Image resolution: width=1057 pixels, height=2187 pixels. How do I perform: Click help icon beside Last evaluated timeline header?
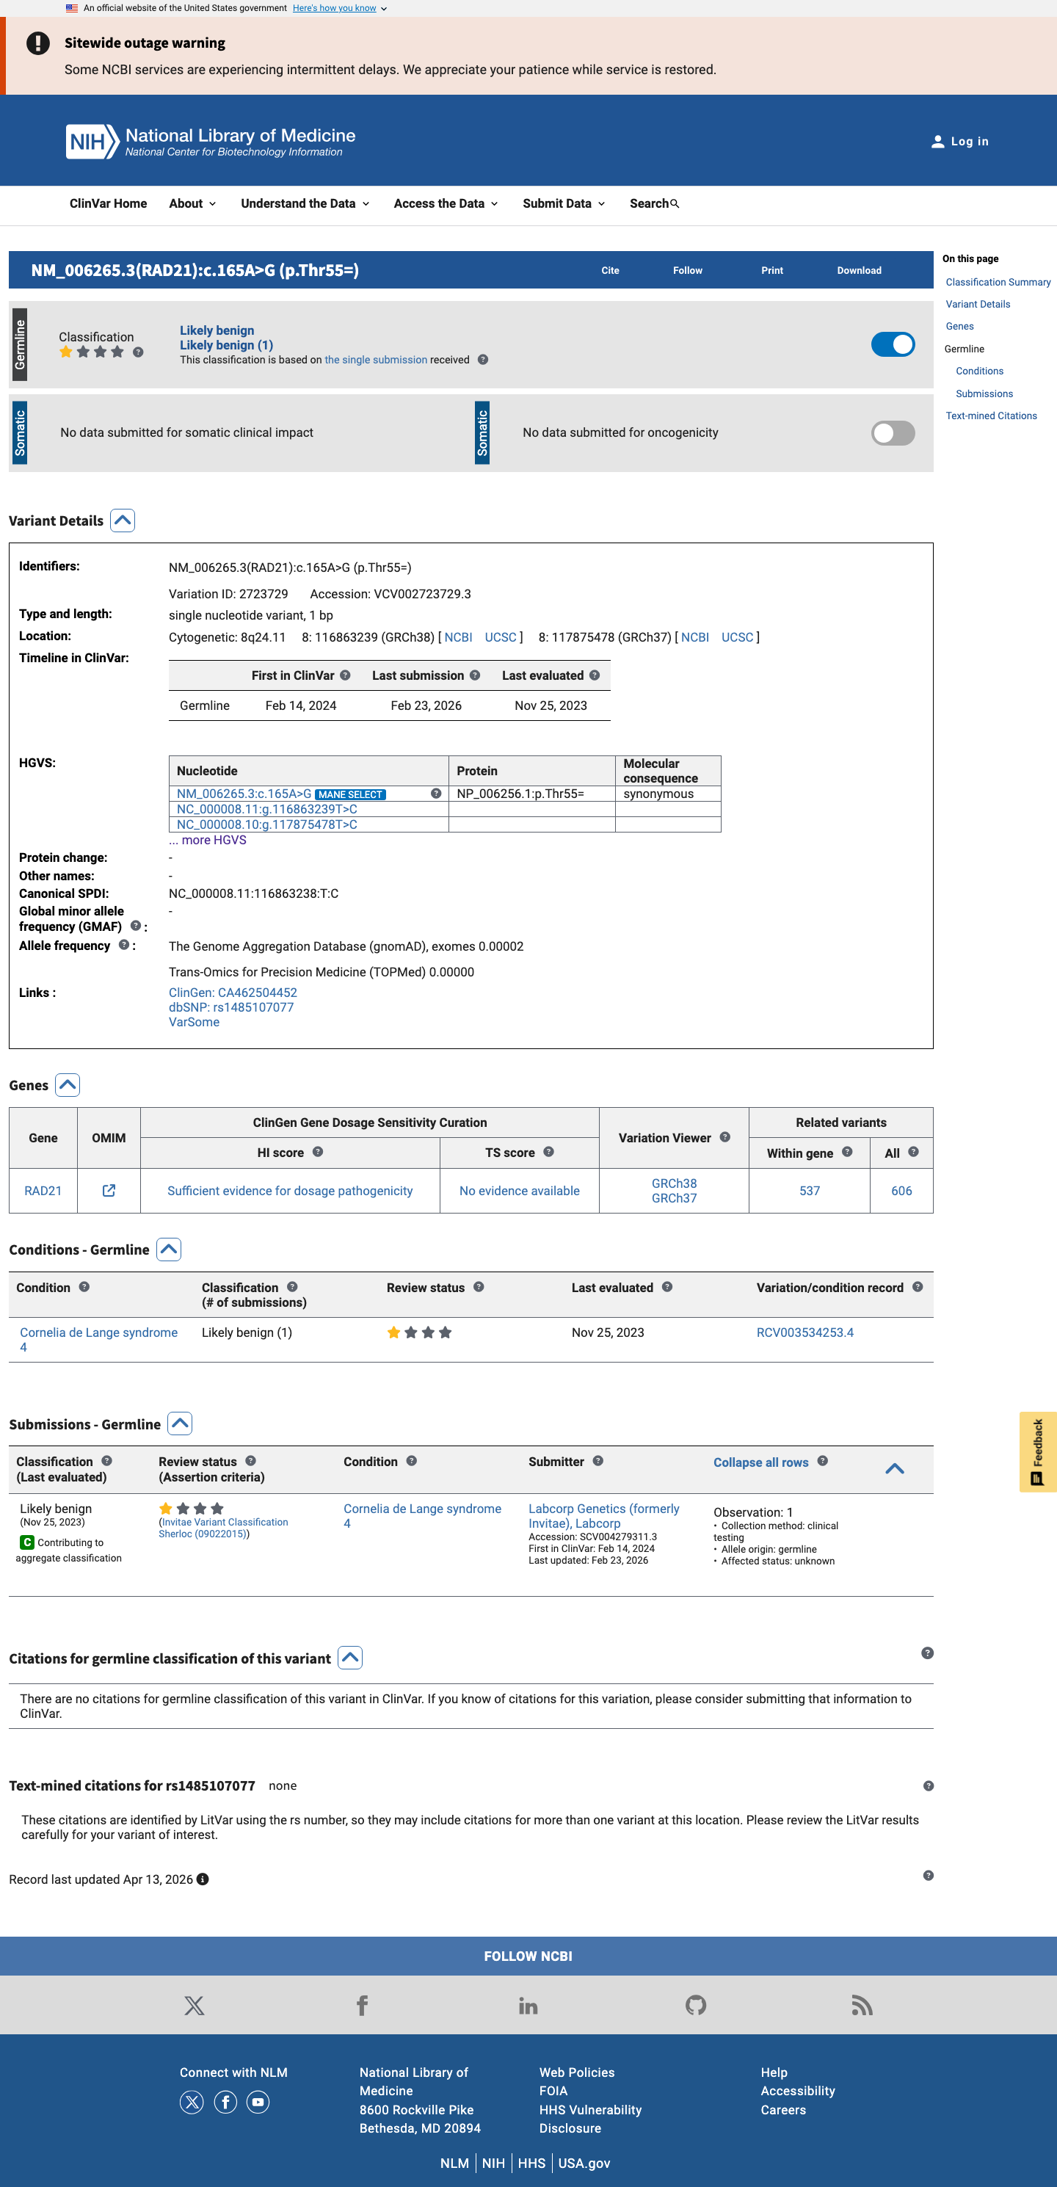pyautogui.click(x=595, y=676)
